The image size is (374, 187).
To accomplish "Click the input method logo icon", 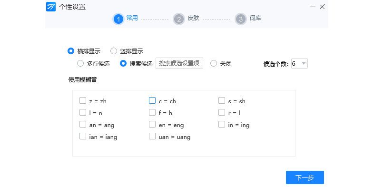I will [51, 7].
